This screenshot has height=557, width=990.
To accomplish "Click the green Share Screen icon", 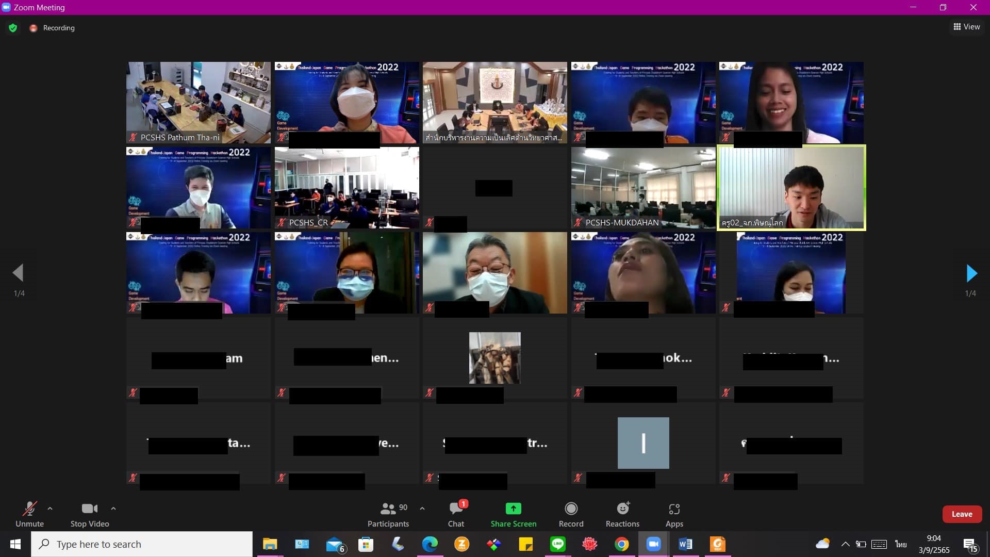I will pyautogui.click(x=513, y=509).
